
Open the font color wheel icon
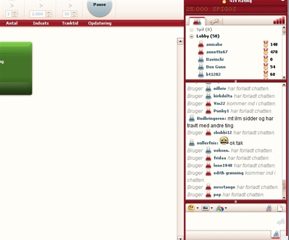[220, 208]
